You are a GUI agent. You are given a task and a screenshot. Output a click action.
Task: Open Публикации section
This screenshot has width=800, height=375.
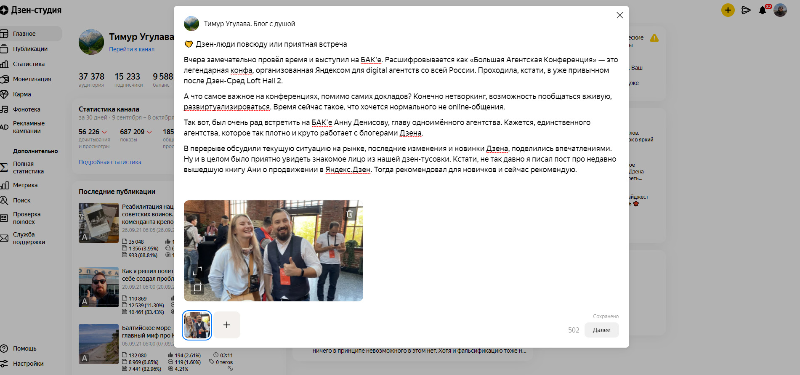click(30, 49)
